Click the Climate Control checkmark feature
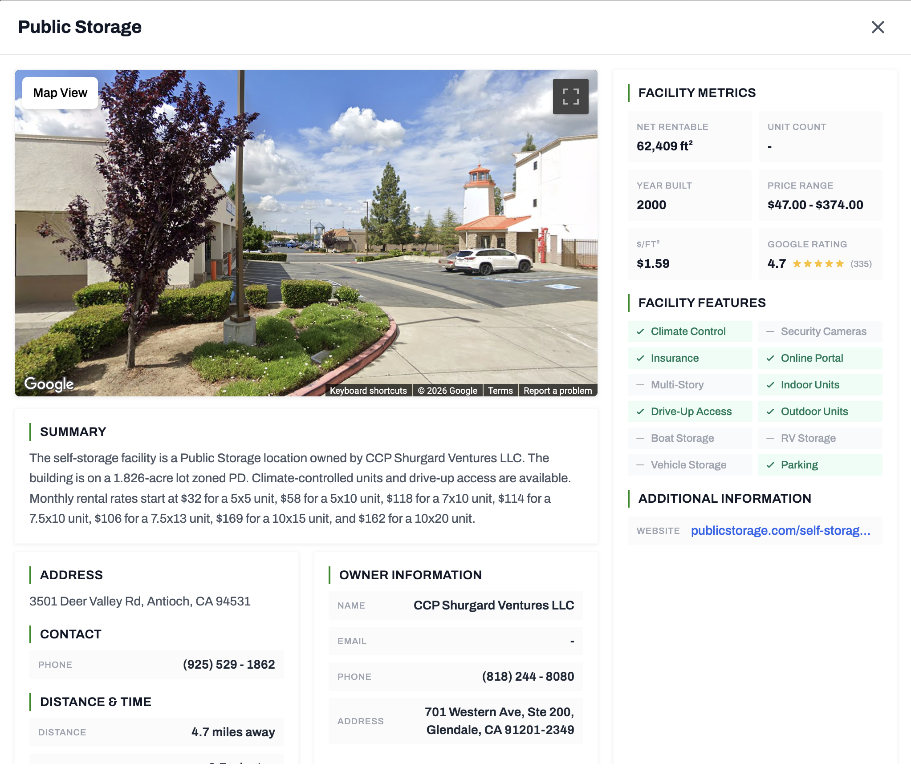This screenshot has height=783, width=911. (640, 331)
